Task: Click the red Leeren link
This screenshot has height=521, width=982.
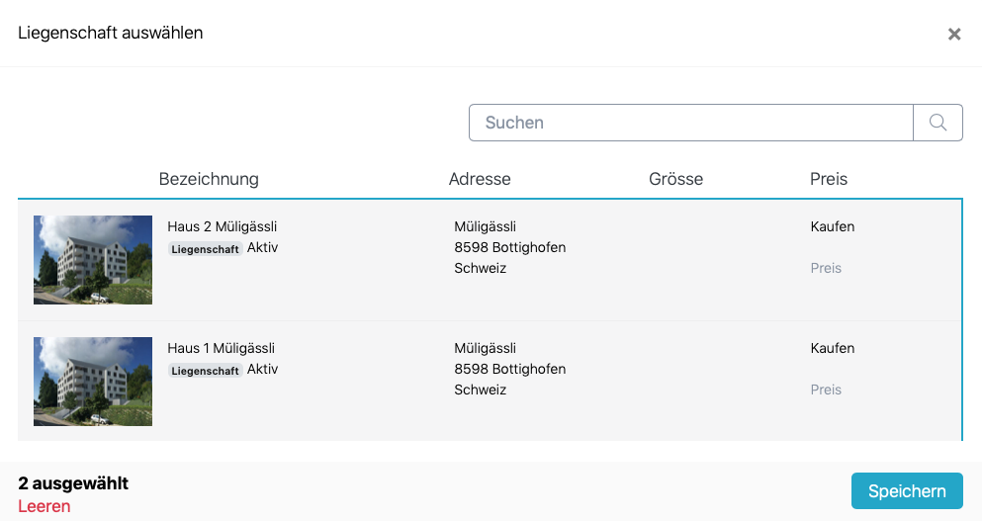Action: [x=45, y=506]
